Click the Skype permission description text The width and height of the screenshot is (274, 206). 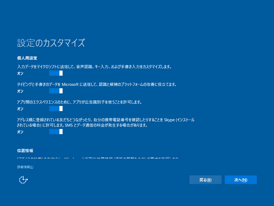106,122
